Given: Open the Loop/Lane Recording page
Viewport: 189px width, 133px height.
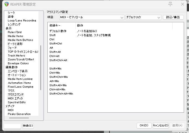Looking at the screenshot, I should (x=22, y=21).
